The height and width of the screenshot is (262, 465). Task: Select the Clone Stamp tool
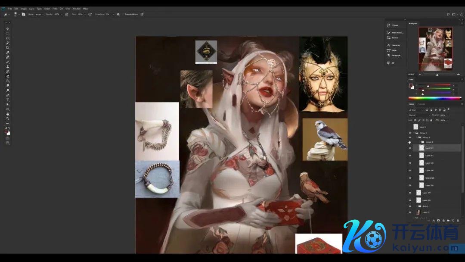[x=8, y=67]
